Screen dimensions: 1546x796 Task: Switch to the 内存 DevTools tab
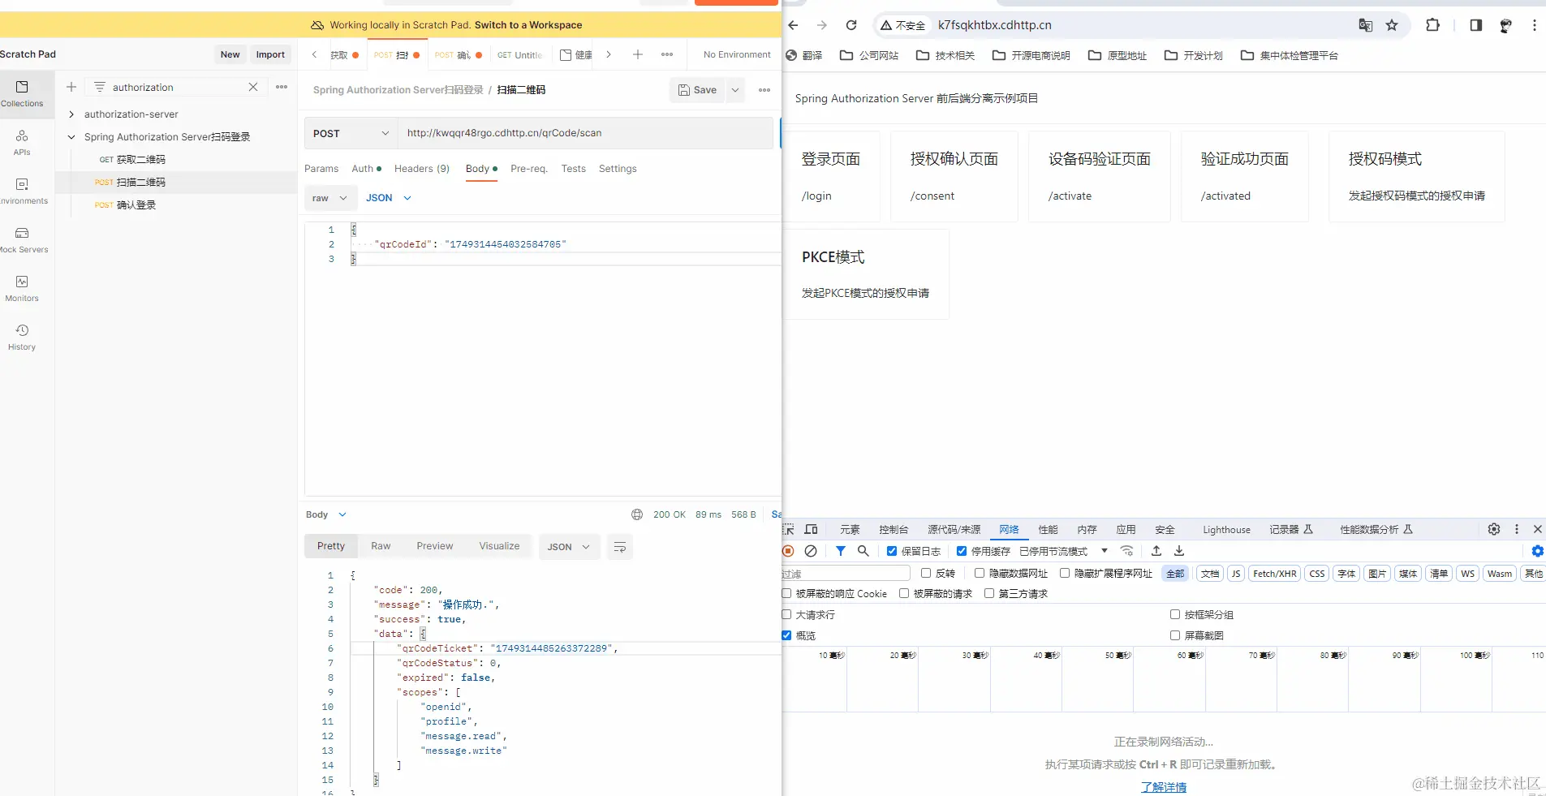tap(1087, 529)
